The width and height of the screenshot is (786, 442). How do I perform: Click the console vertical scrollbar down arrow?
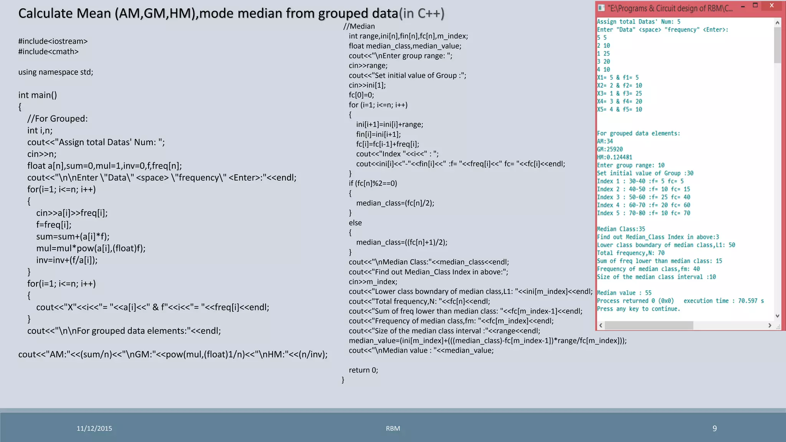click(777, 316)
